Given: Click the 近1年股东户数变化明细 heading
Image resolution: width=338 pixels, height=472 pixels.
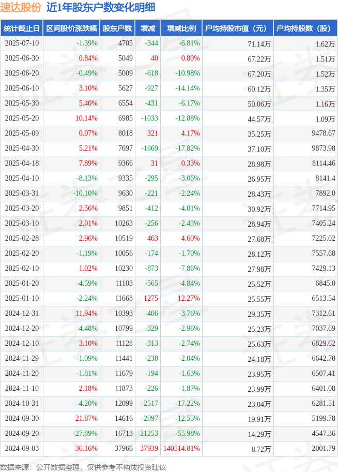Looking at the screenshot, I should tap(101, 7).
